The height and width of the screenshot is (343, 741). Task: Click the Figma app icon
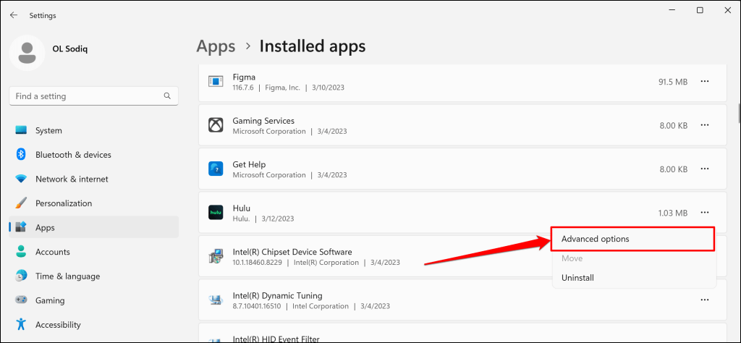tap(216, 82)
